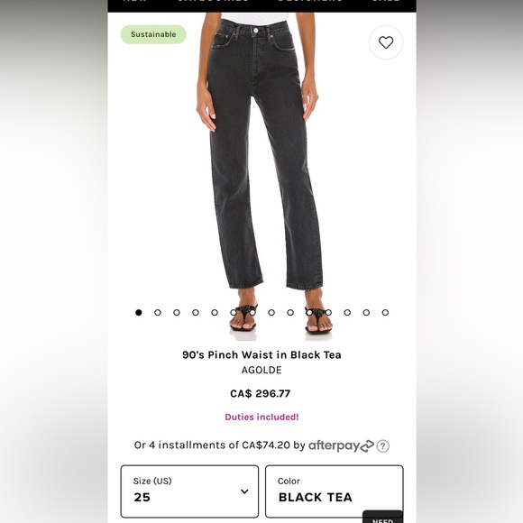Image resolution: width=523 pixels, height=523 pixels.
Task: Open the Size (US) 25 selector
Action: 189,491
